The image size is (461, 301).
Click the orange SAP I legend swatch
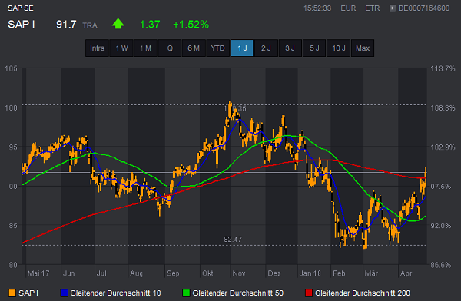pyautogui.click(x=12, y=293)
